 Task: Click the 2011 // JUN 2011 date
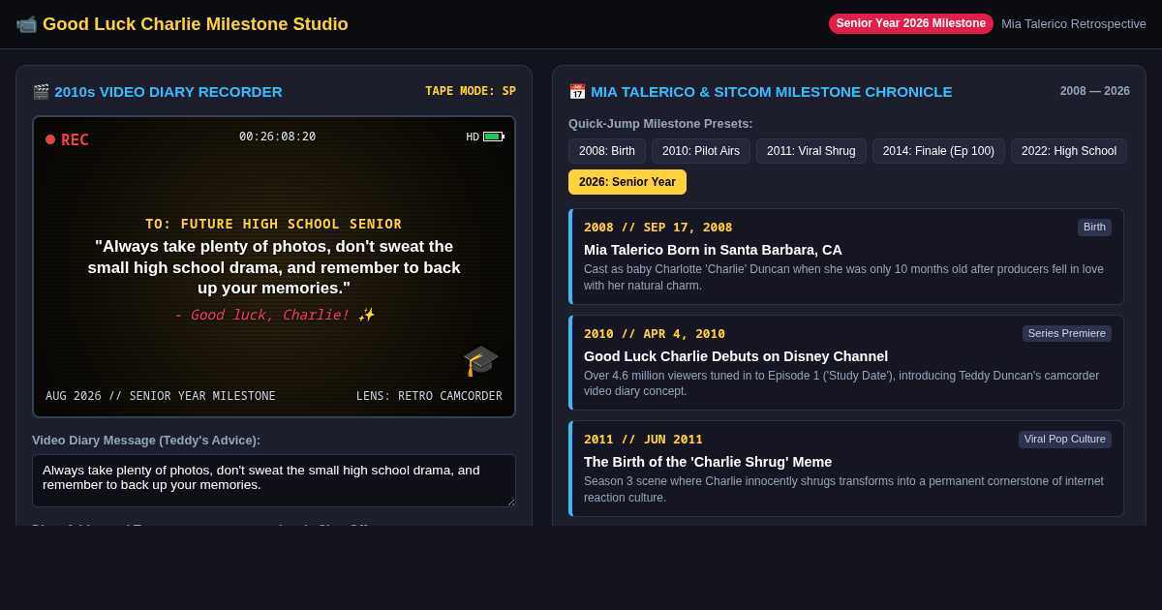click(x=643, y=440)
